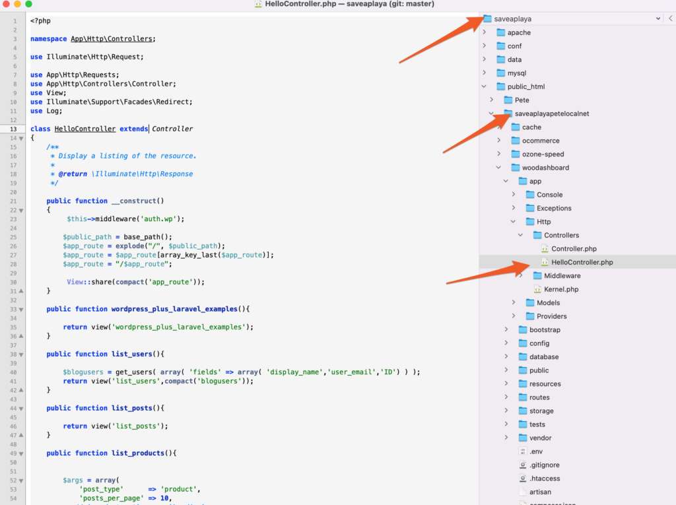
Task: Expand the apache folder
Action: click(x=485, y=32)
